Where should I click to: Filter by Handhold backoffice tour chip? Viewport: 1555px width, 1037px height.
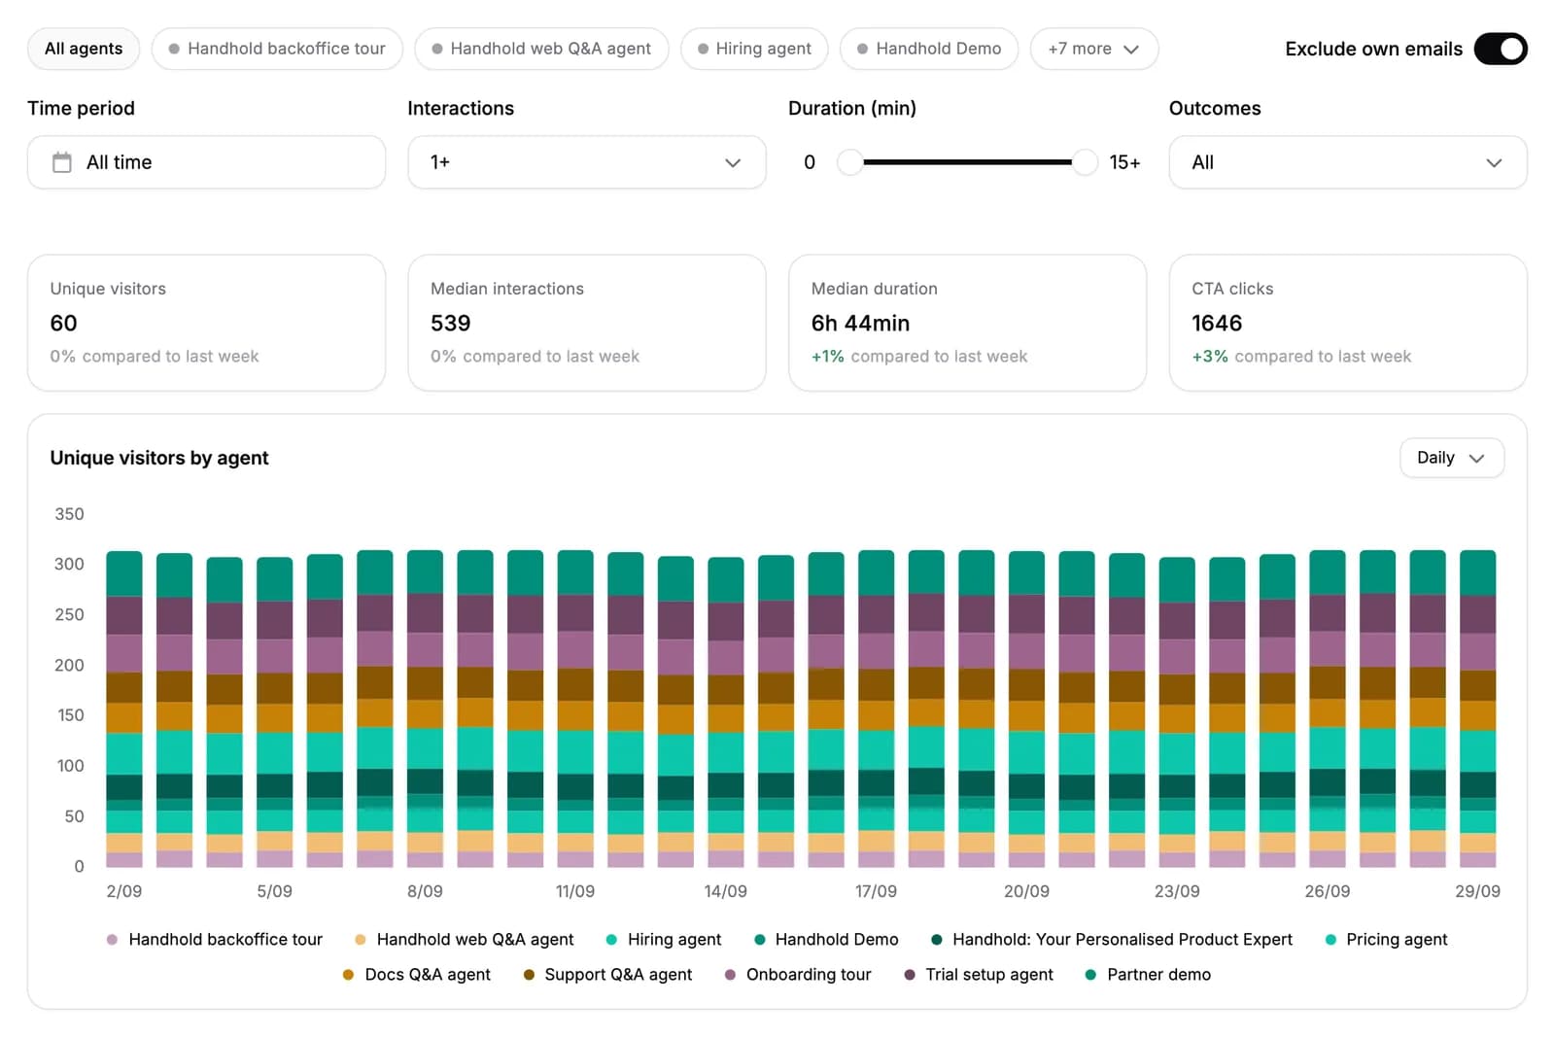pyautogui.click(x=277, y=49)
